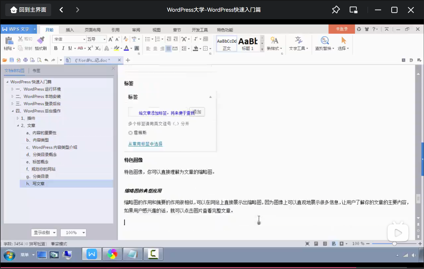Click the clear formatting eraser icon
Screen dimensions: 424x269
click(126, 39)
